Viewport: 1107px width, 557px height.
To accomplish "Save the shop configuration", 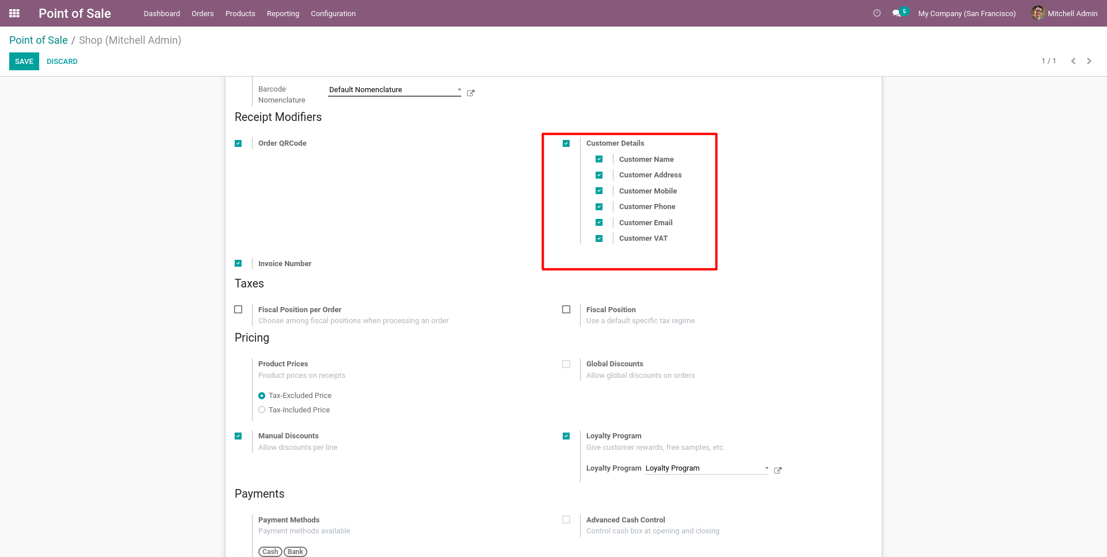I will coord(24,62).
